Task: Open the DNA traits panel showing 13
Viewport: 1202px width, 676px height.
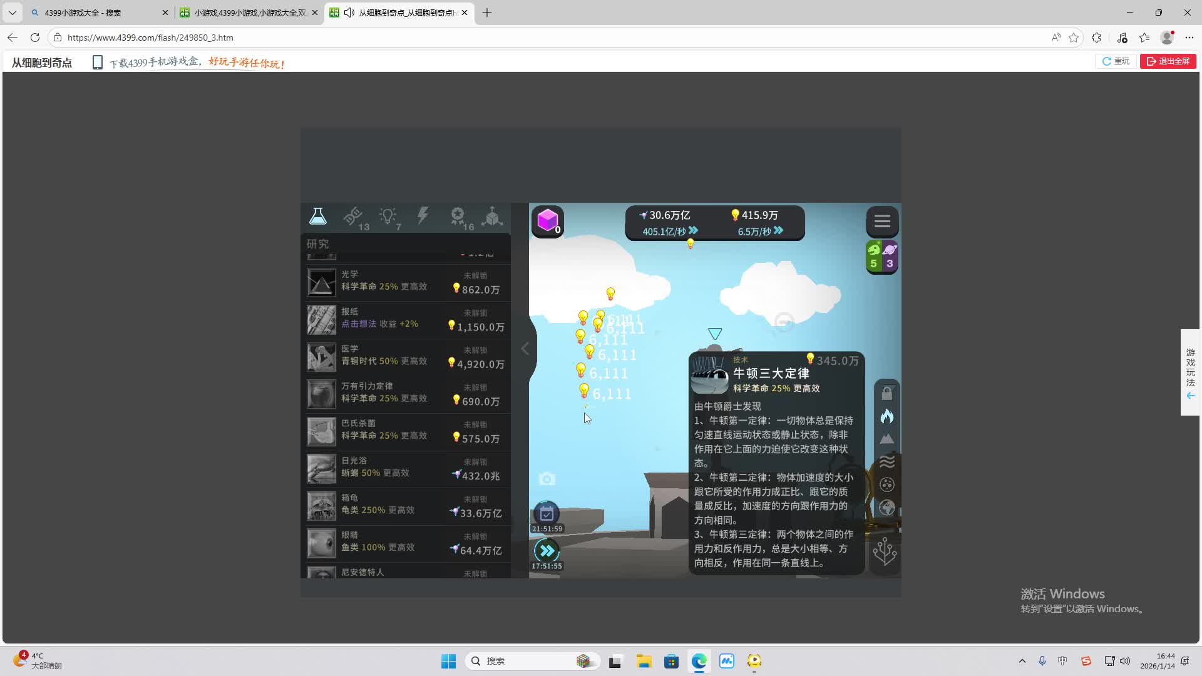Action: (x=354, y=216)
